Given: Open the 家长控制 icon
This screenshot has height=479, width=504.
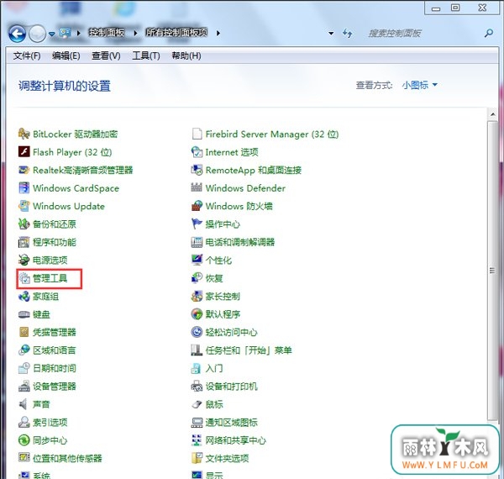Looking at the screenshot, I should point(197,296).
